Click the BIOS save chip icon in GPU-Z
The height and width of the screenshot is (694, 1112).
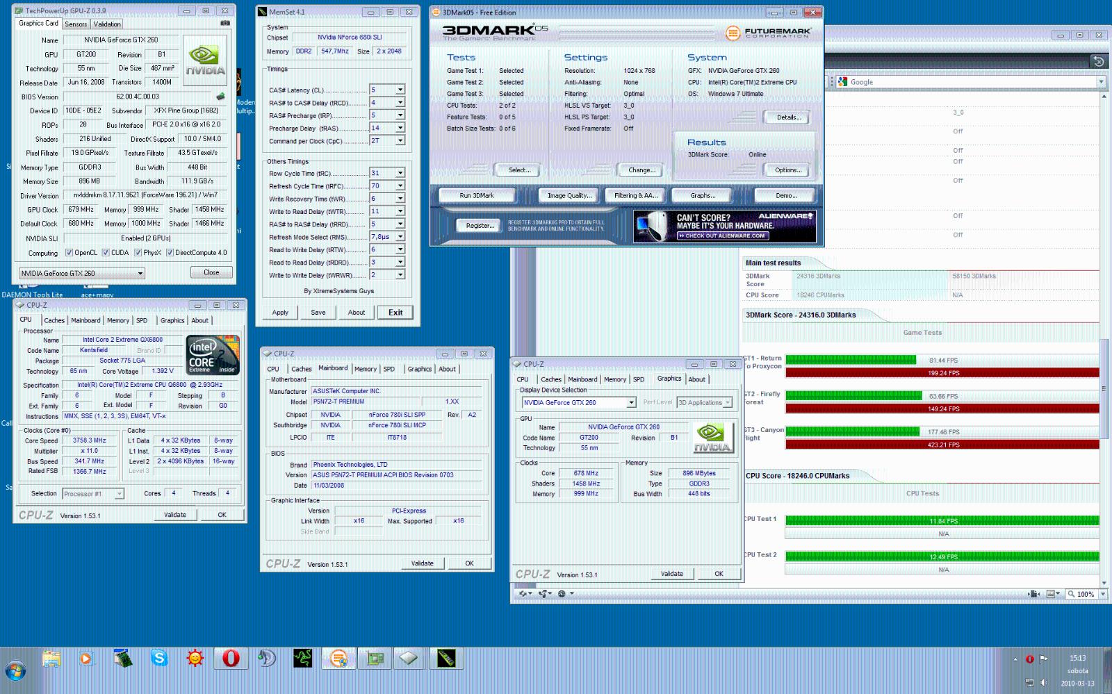(x=220, y=97)
